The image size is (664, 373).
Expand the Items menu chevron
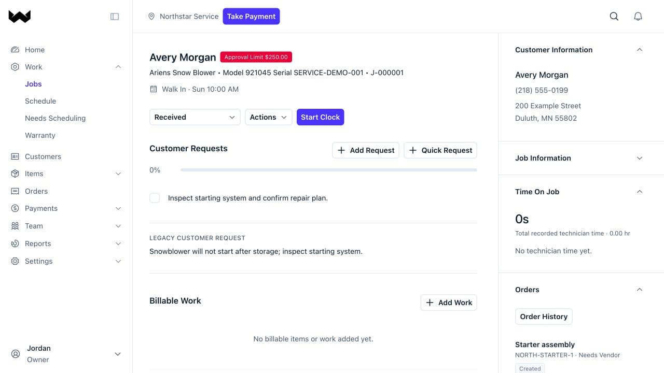click(118, 174)
